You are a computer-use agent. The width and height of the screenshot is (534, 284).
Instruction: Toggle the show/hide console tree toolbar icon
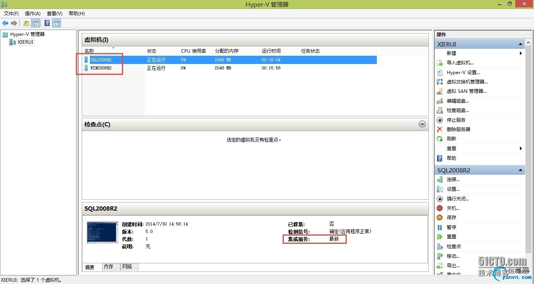tap(35, 23)
